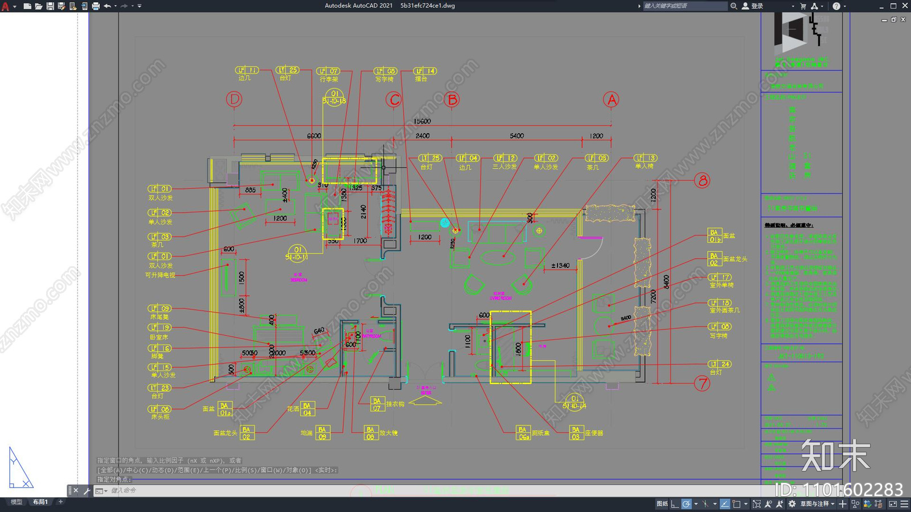Toggle selection cycling status icon
The image size is (911, 512).
757,504
